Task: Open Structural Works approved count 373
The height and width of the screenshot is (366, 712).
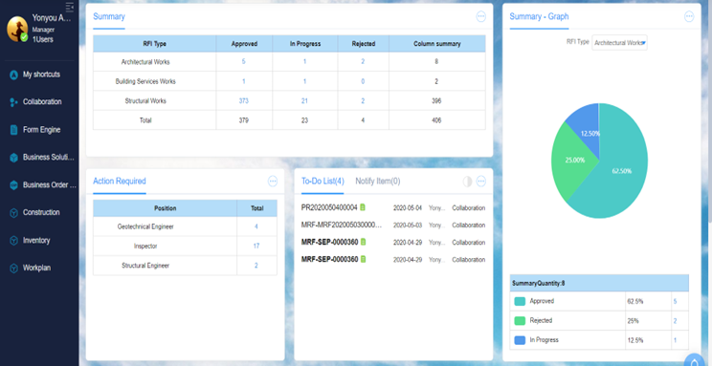Action: [244, 100]
